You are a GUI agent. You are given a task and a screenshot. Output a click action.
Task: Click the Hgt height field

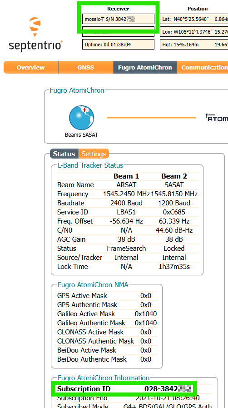pyautogui.click(x=194, y=44)
